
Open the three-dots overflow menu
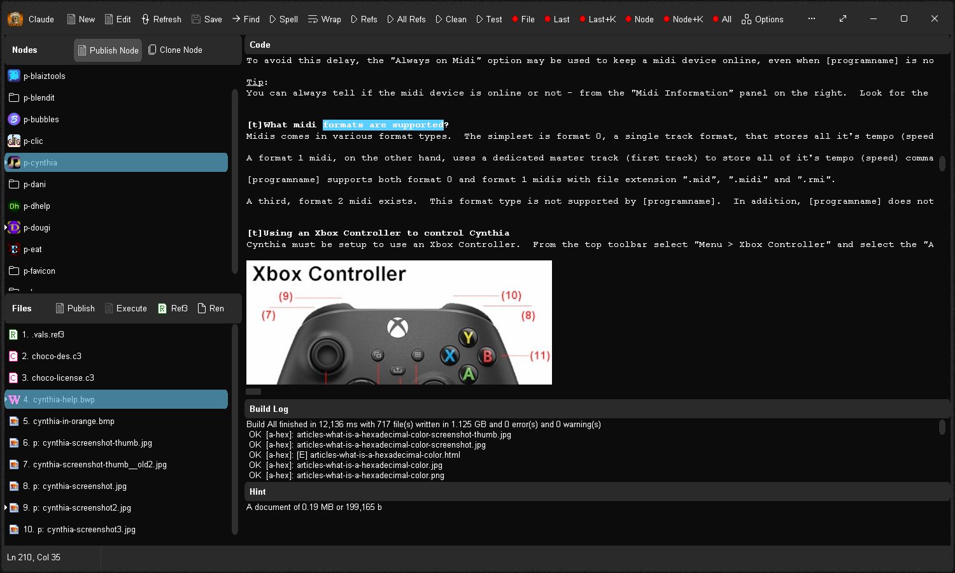point(812,18)
